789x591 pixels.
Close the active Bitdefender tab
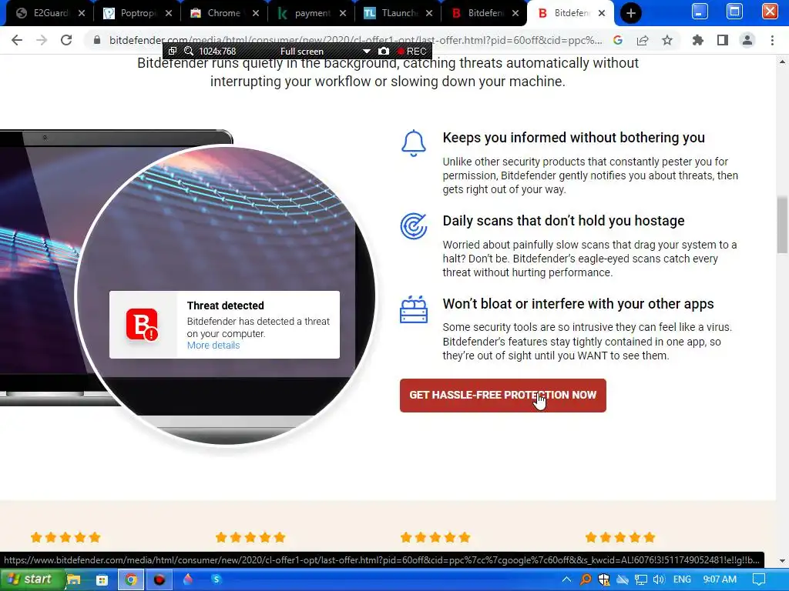(602, 13)
